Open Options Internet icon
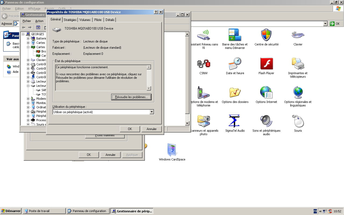The height and width of the screenshot is (215, 344). click(266, 92)
